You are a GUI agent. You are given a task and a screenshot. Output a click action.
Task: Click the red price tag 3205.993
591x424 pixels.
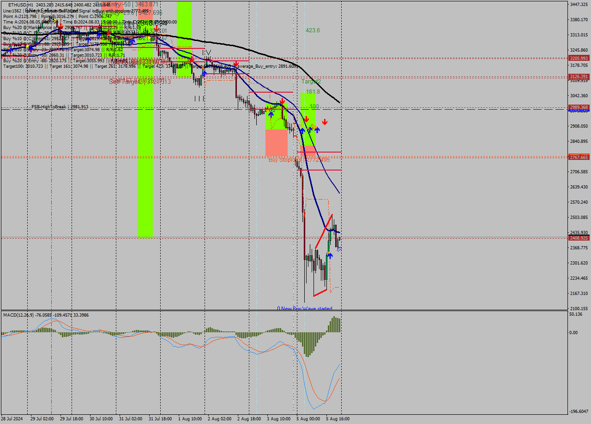[579, 58]
